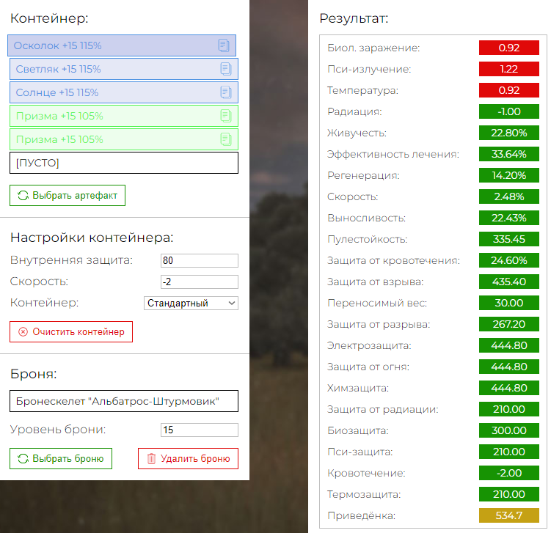Click the red Пси-излучение 1.22 value
551x533 pixels.
pos(509,69)
